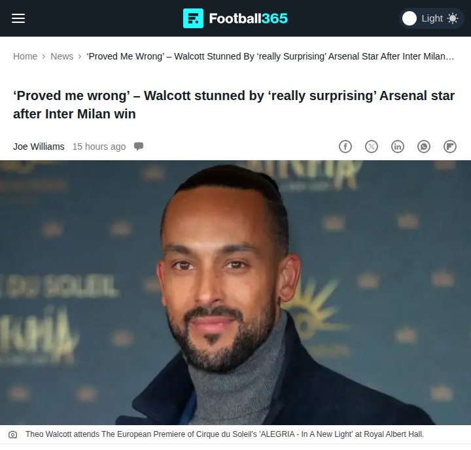Open the article comments bubble
Image resolution: width=471 pixels, height=450 pixels.
click(139, 147)
